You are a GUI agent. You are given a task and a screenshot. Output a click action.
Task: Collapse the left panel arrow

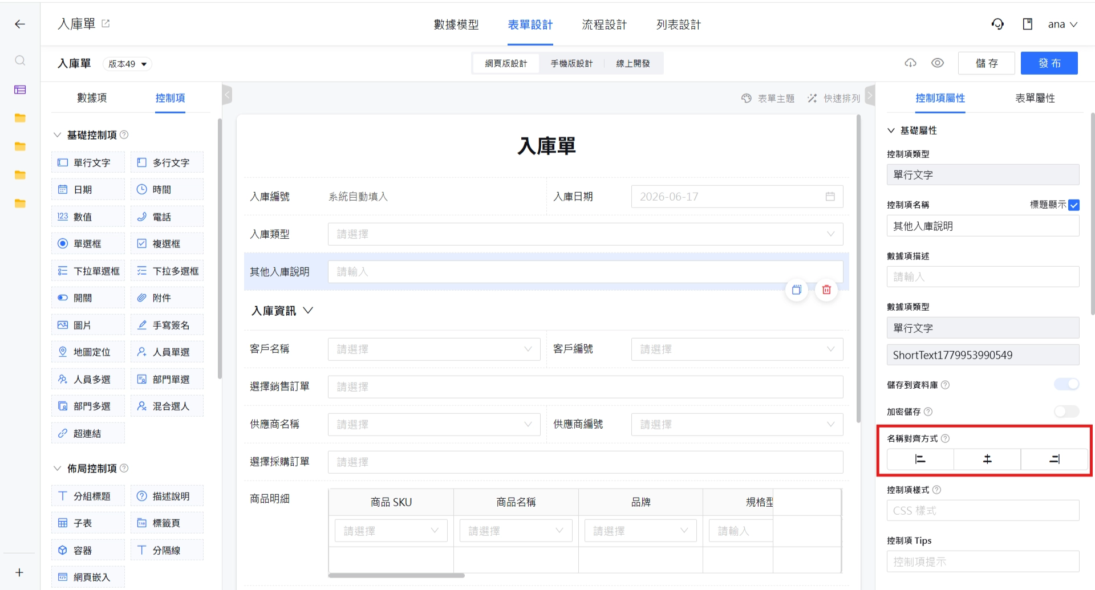[227, 94]
